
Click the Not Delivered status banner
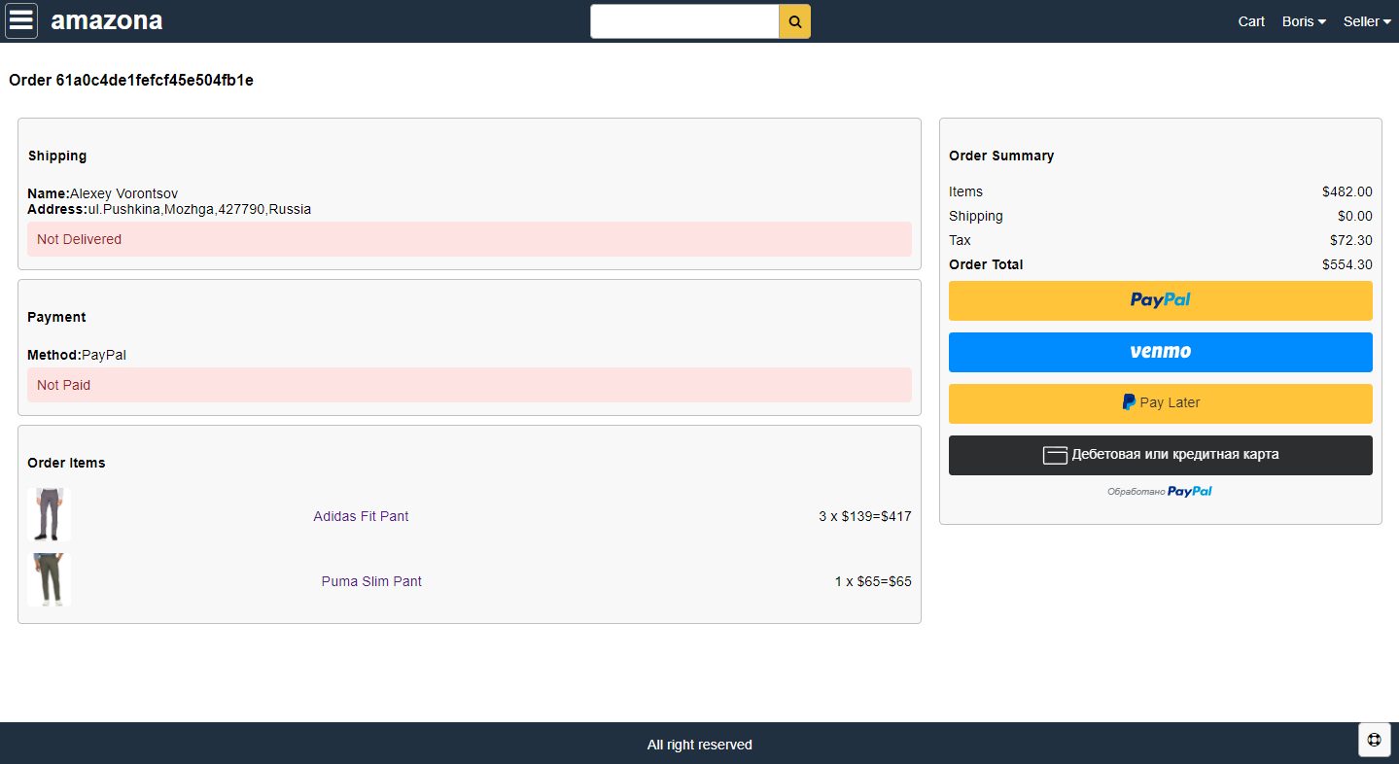pyautogui.click(x=469, y=239)
